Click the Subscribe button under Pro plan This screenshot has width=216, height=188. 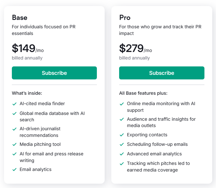[x=162, y=73]
